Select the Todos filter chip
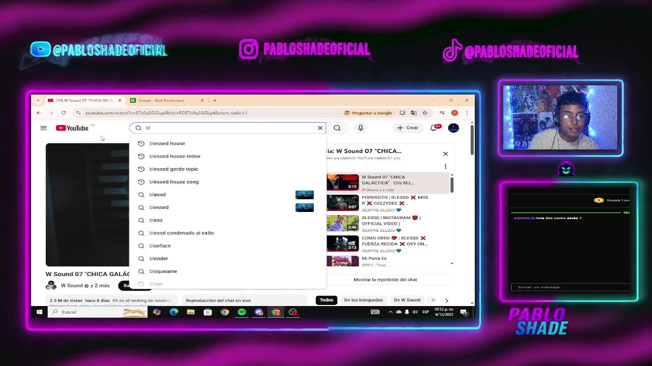Image resolution: width=652 pixels, height=366 pixels. click(x=327, y=300)
